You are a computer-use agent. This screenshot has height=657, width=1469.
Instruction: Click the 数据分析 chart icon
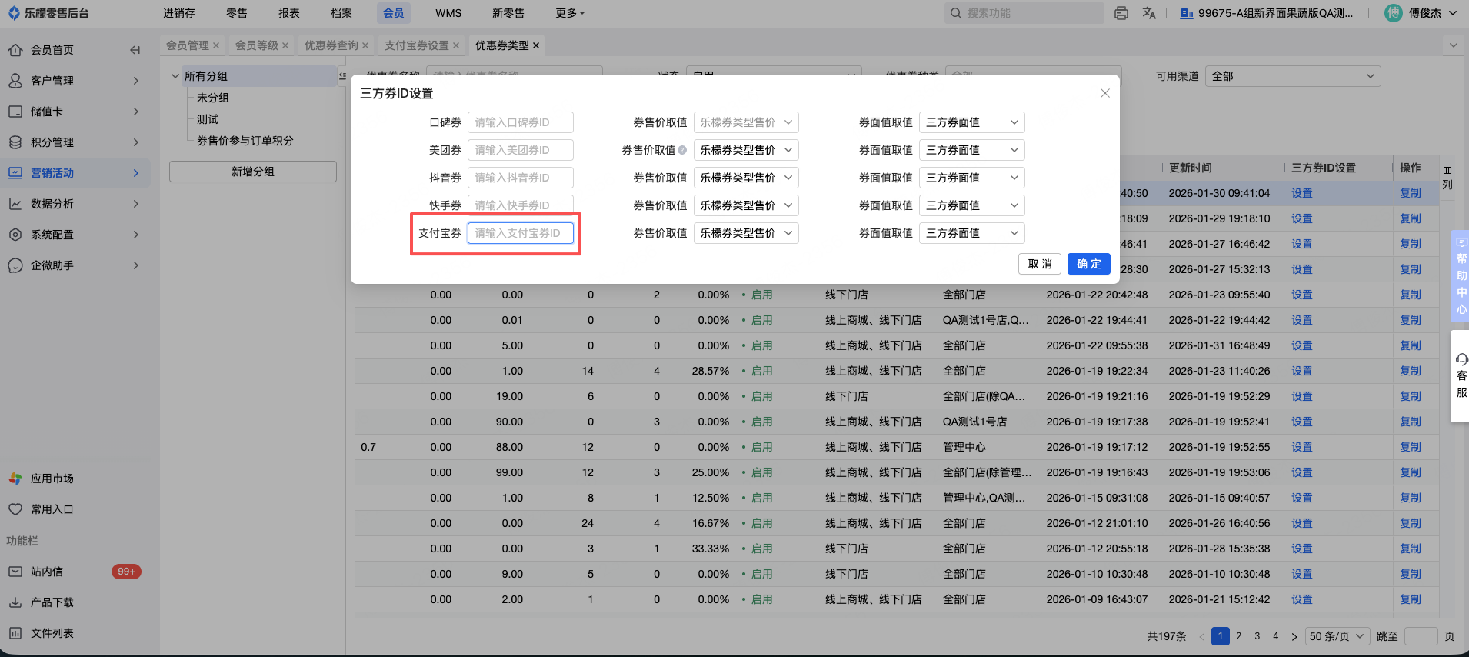click(15, 204)
